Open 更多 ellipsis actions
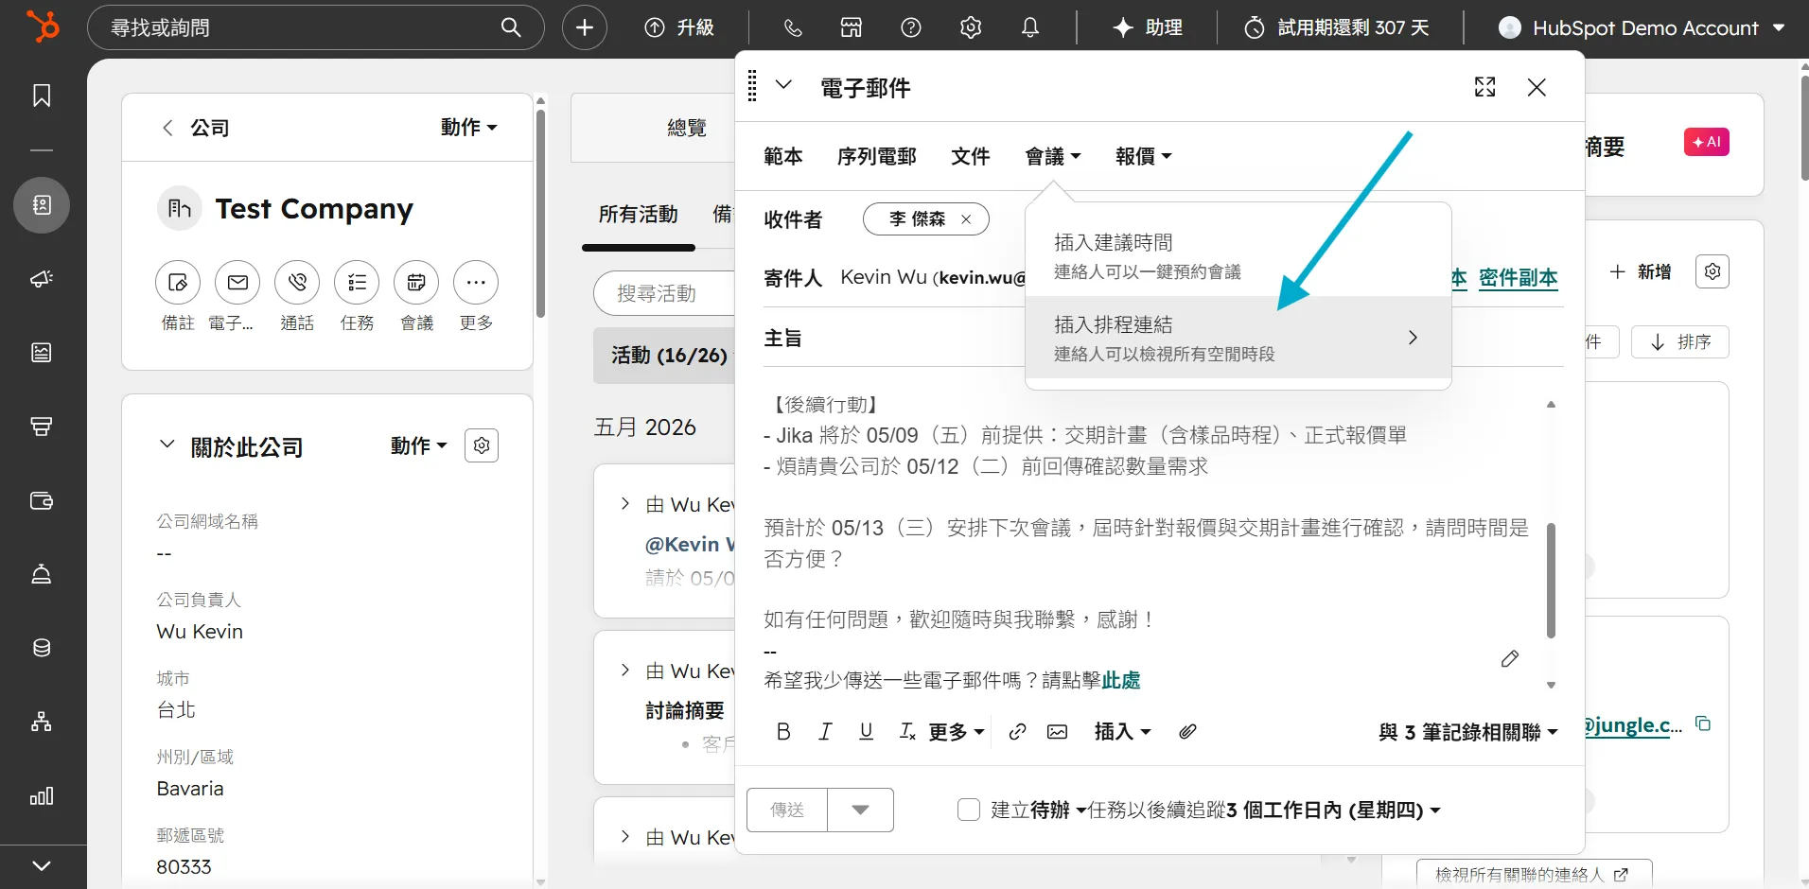Viewport: 1809px width, 889px height. 476,282
